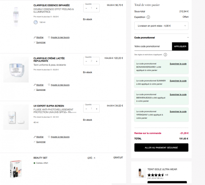Viewport: 205px width, 185px height.
Task: Modify the UV Expert Supra Screen item
Action: [38, 137]
